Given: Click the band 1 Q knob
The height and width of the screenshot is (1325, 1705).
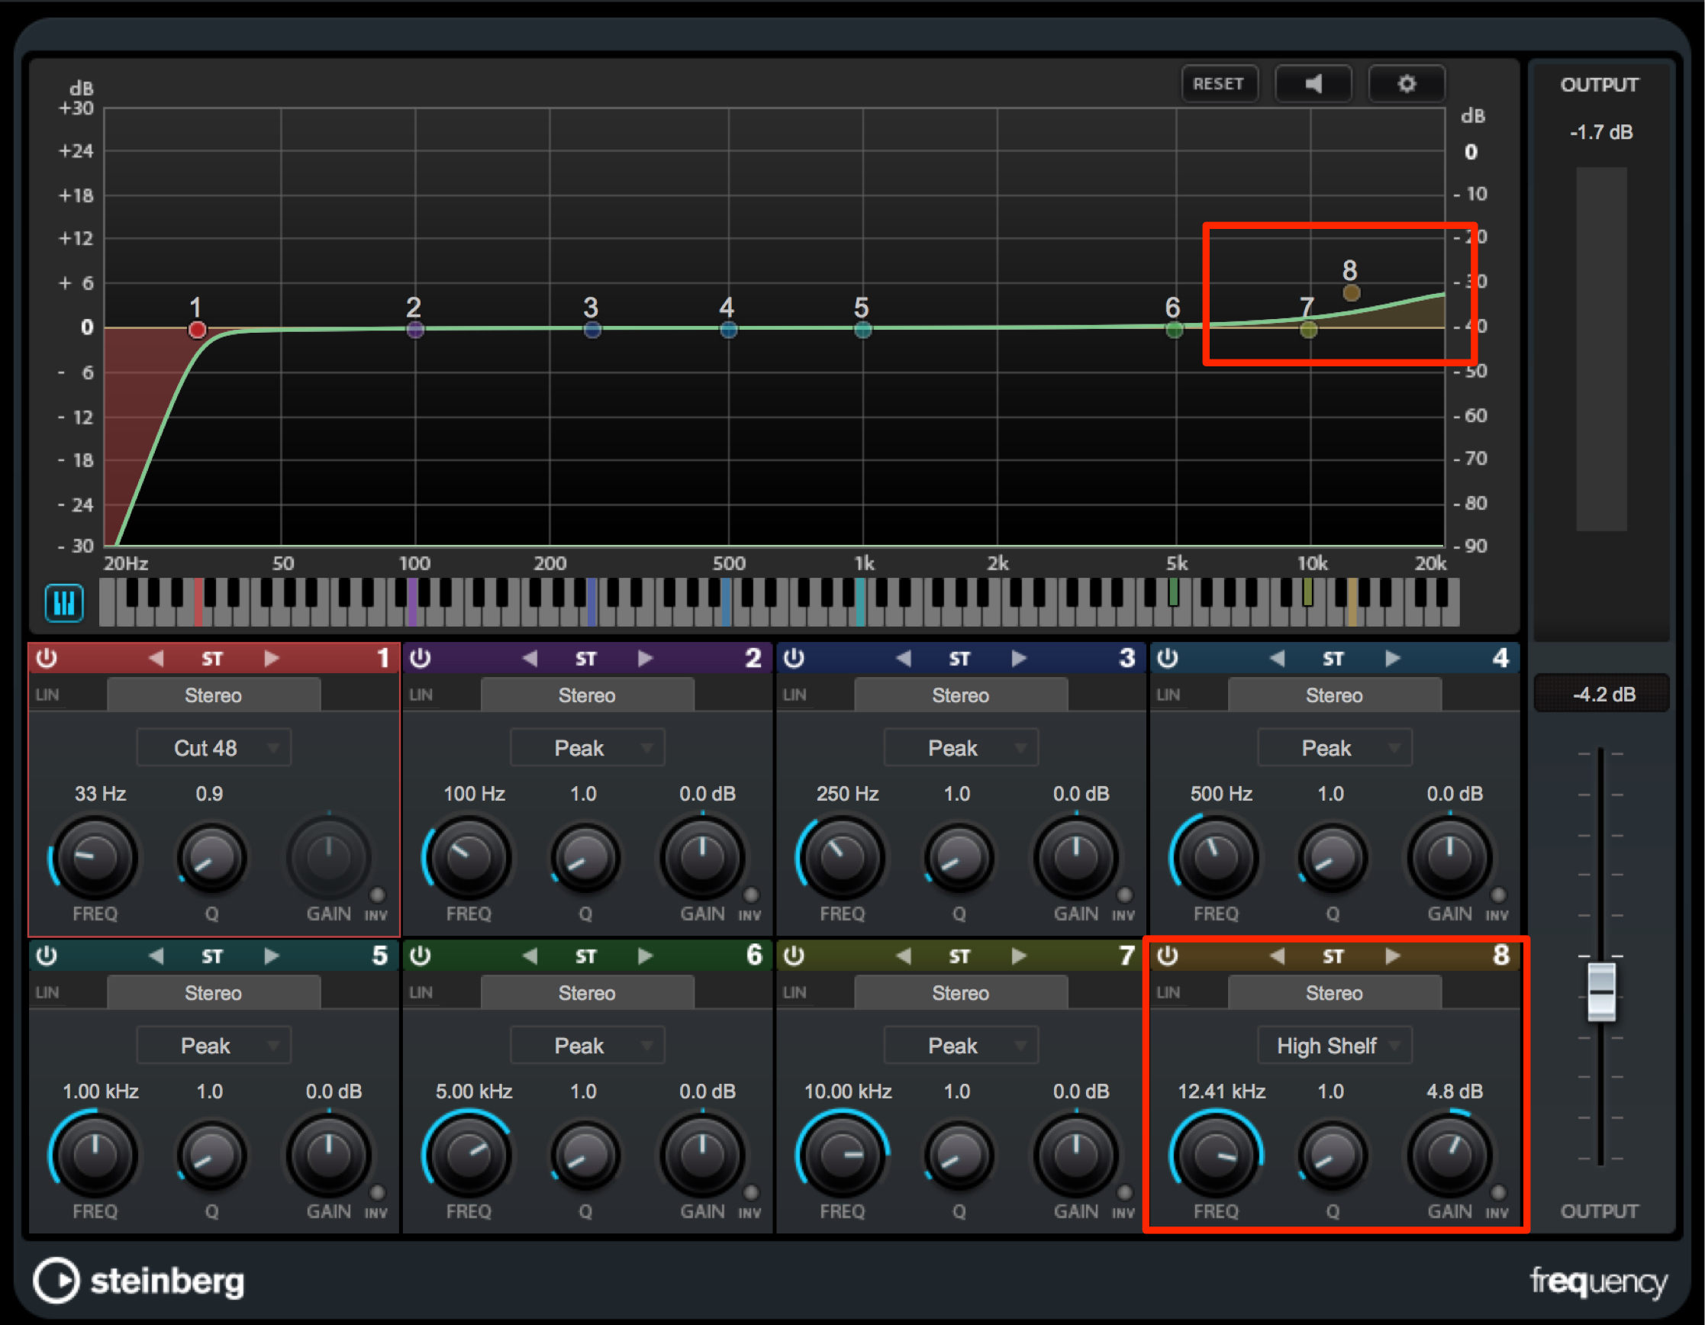Looking at the screenshot, I should pyautogui.click(x=211, y=857).
